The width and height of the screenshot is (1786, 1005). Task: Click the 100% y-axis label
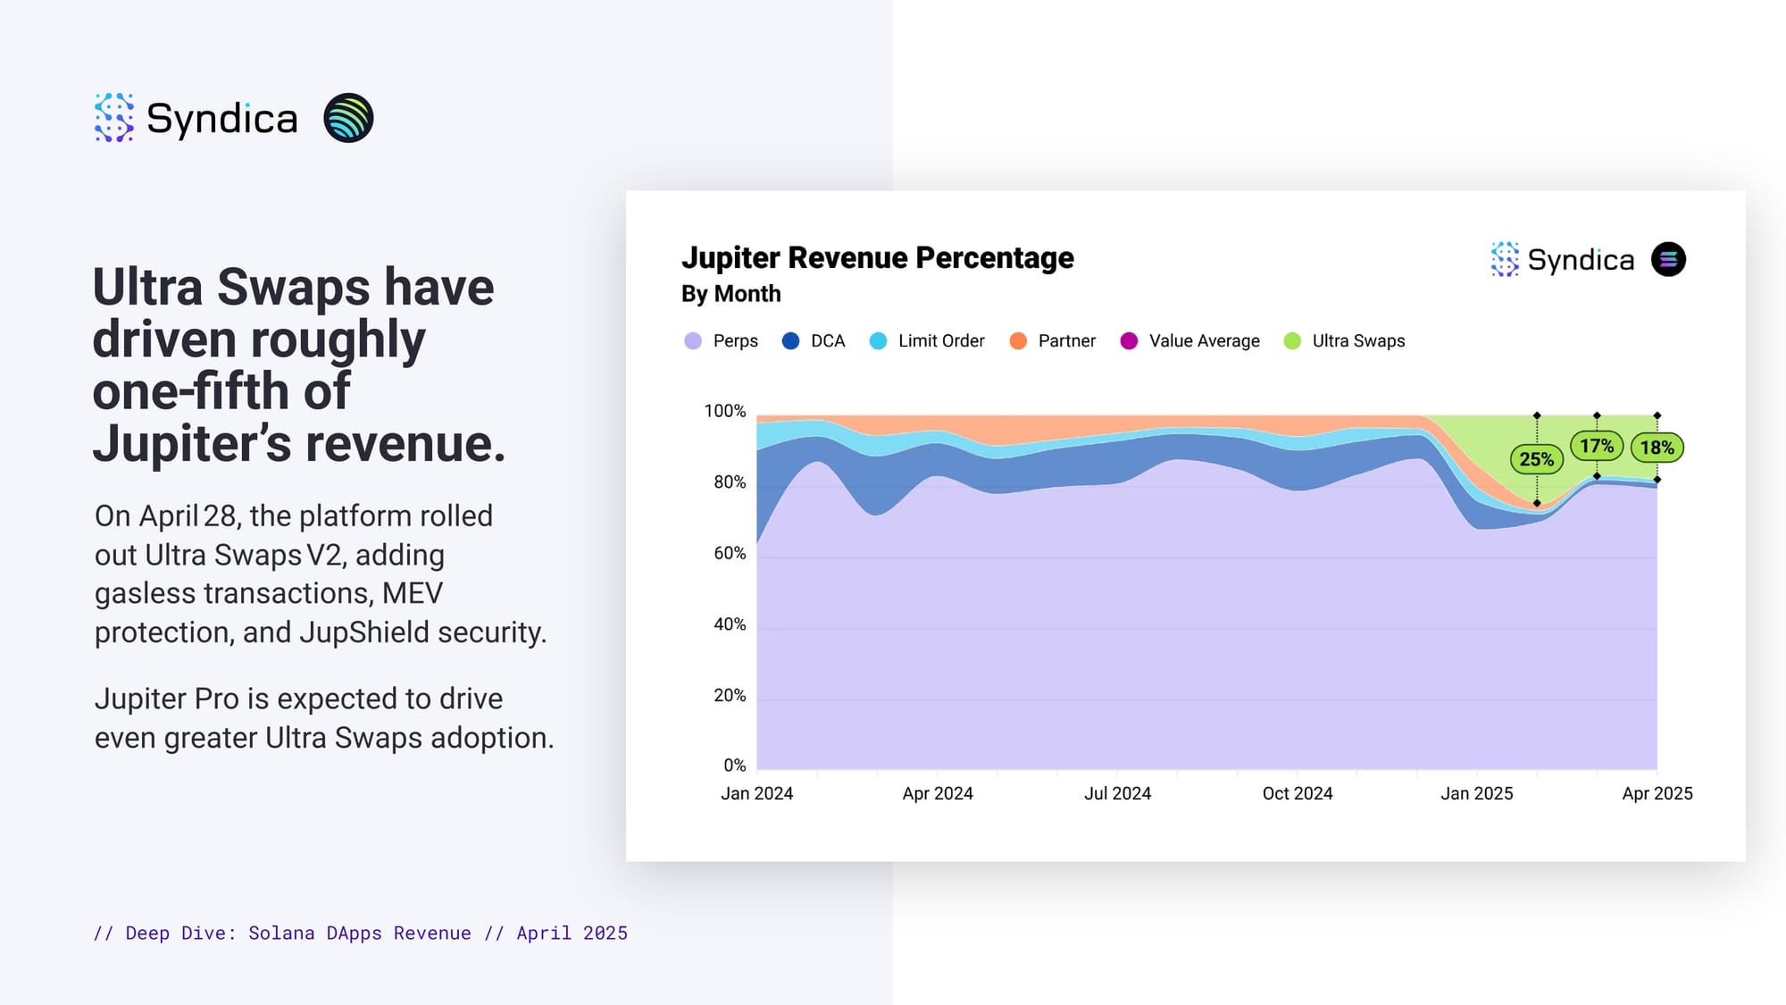click(x=724, y=411)
